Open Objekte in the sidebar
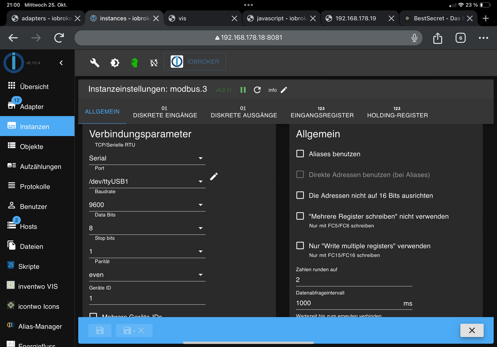The height and width of the screenshot is (347, 497). click(37, 146)
